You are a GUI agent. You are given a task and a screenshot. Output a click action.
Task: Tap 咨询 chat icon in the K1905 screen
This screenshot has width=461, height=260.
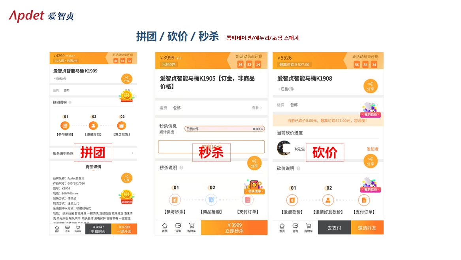coord(178,228)
